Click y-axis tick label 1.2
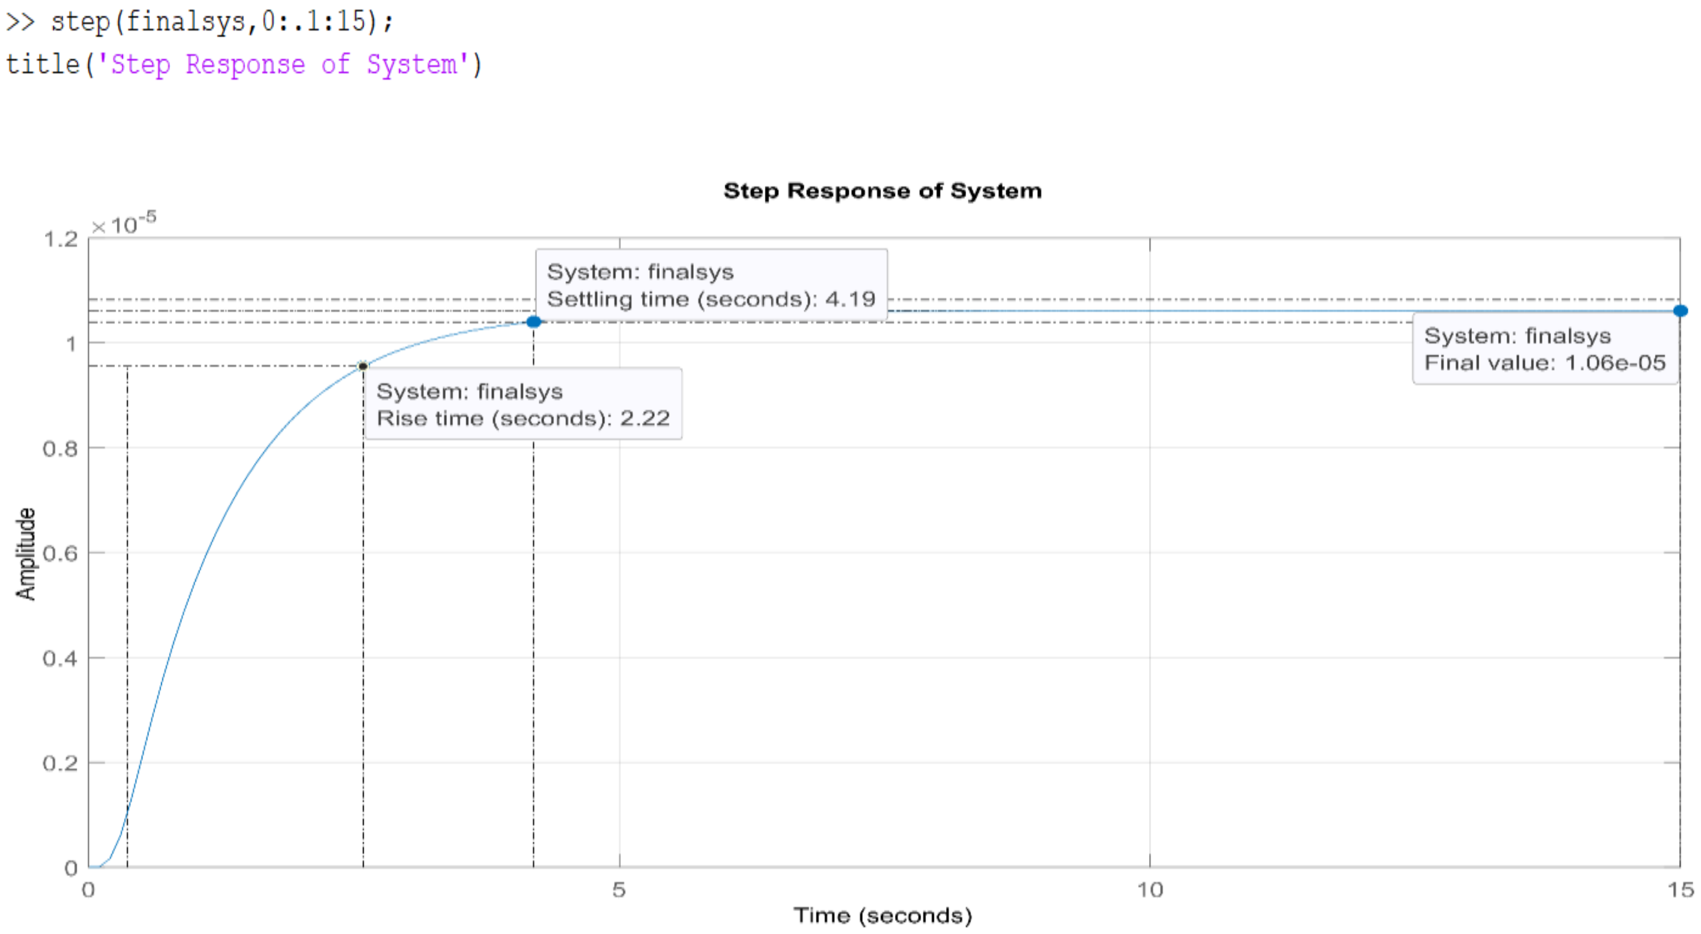This screenshot has height=934, width=1701. pyautogui.click(x=60, y=239)
